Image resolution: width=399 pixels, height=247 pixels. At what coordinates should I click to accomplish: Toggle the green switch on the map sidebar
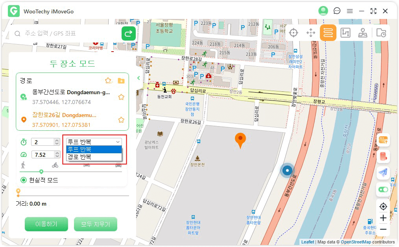(x=383, y=189)
